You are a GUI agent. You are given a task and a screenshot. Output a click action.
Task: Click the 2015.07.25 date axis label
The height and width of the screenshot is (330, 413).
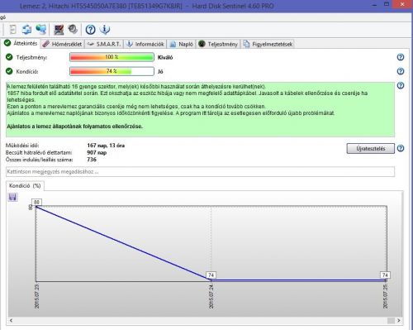[385, 296]
